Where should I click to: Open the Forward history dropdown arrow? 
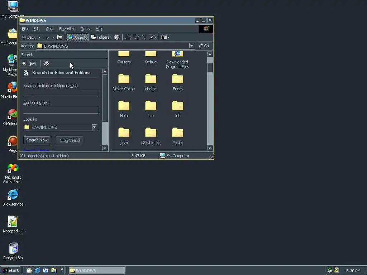tap(53, 37)
